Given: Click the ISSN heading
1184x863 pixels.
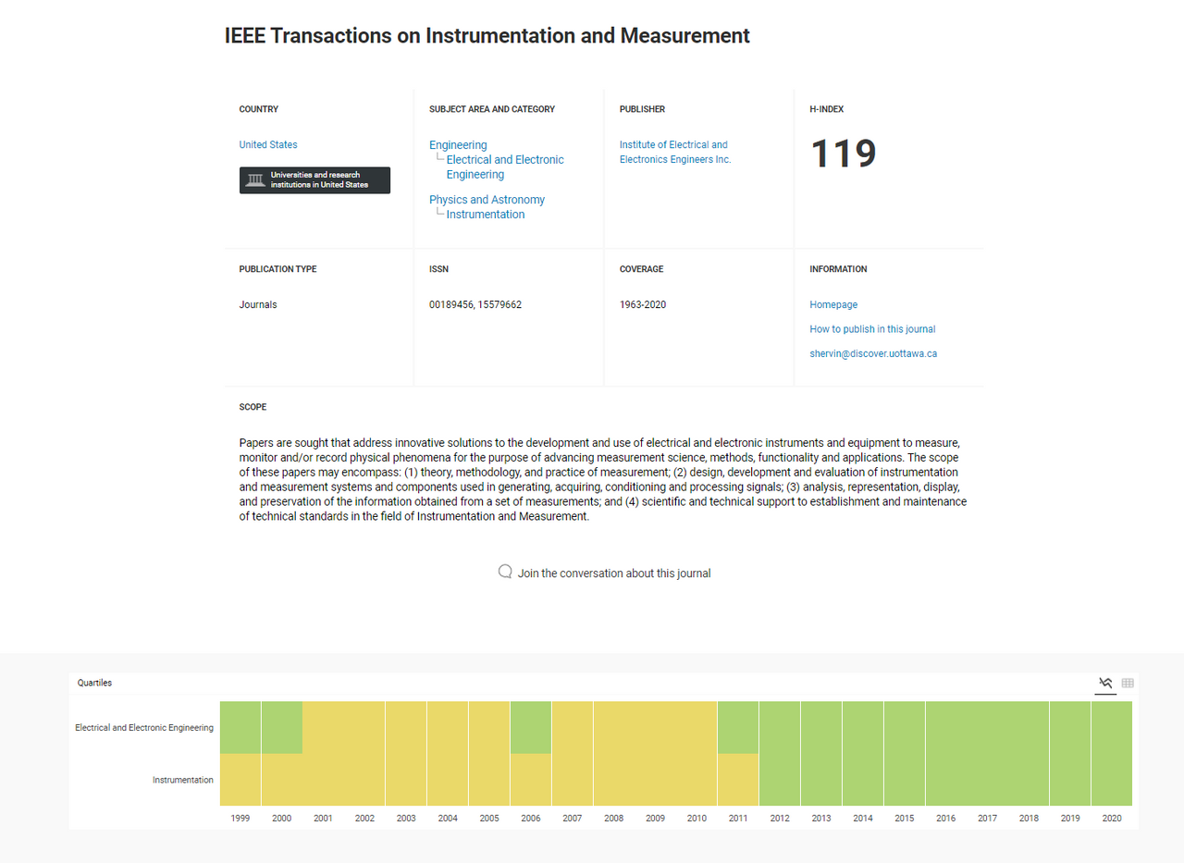Looking at the screenshot, I should [x=438, y=269].
